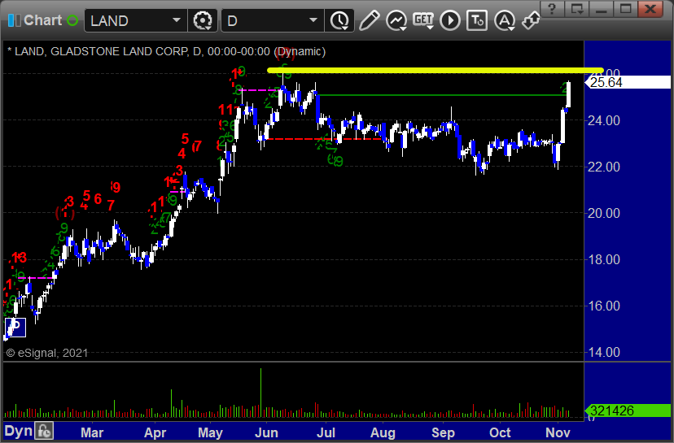Open the window options dropdown button

coord(576,9)
